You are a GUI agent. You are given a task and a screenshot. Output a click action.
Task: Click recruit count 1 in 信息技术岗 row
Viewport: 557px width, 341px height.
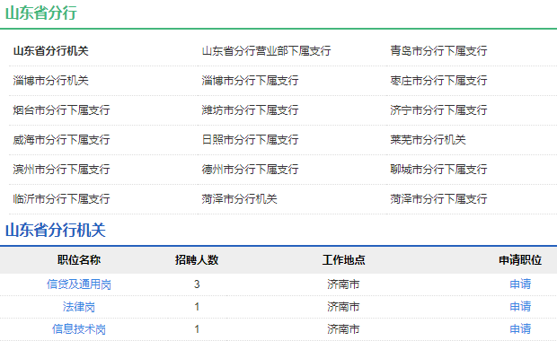(197, 329)
